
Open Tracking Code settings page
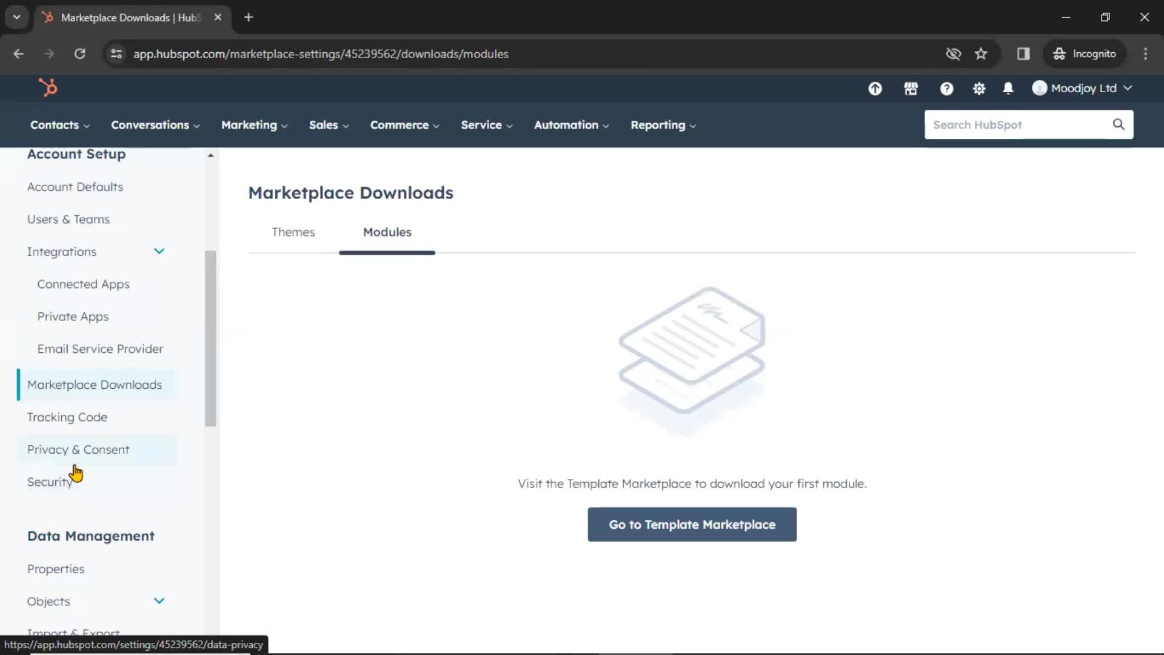click(x=67, y=417)
